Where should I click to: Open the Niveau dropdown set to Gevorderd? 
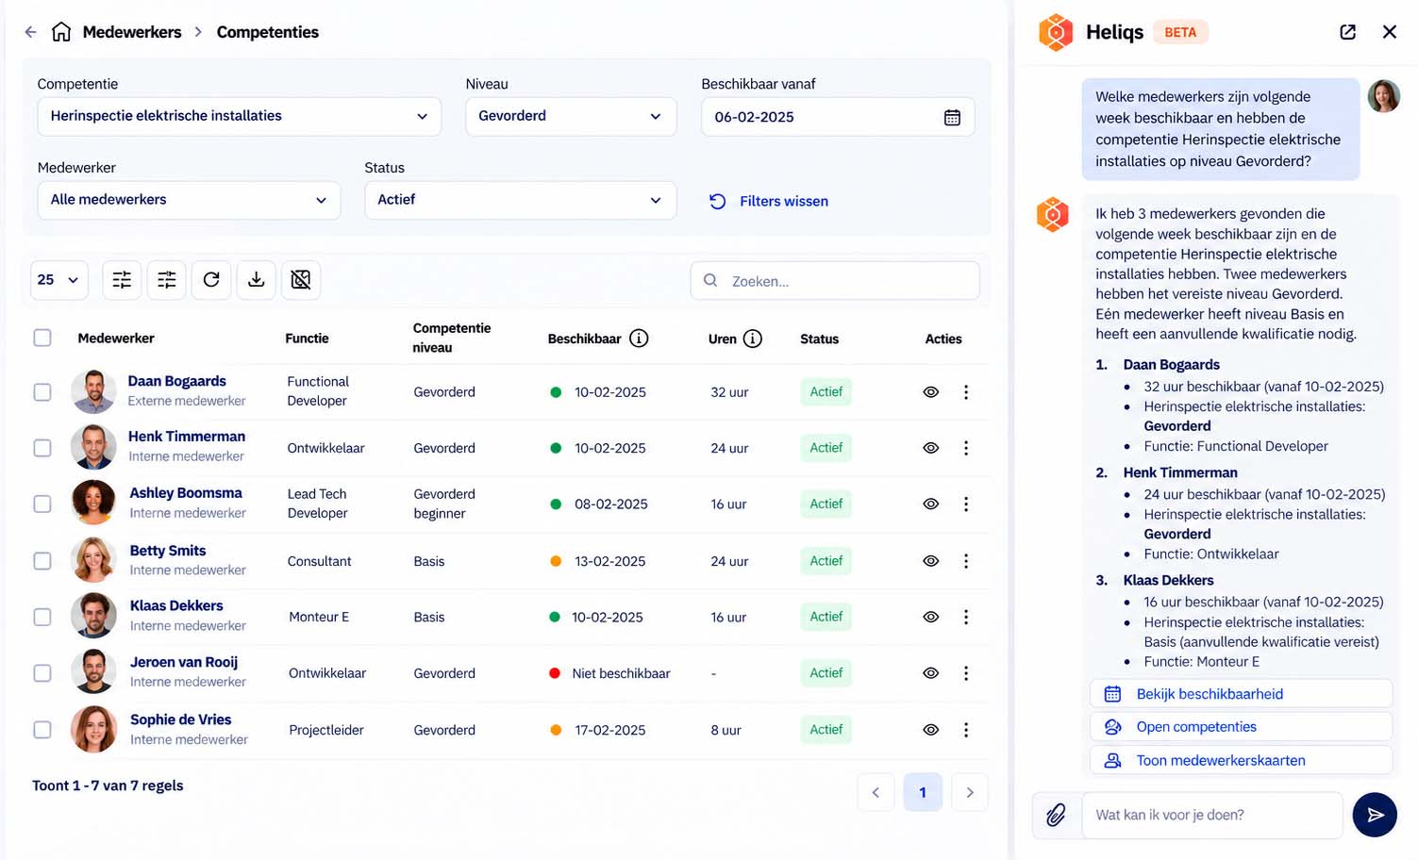click(x=571, y=116)
